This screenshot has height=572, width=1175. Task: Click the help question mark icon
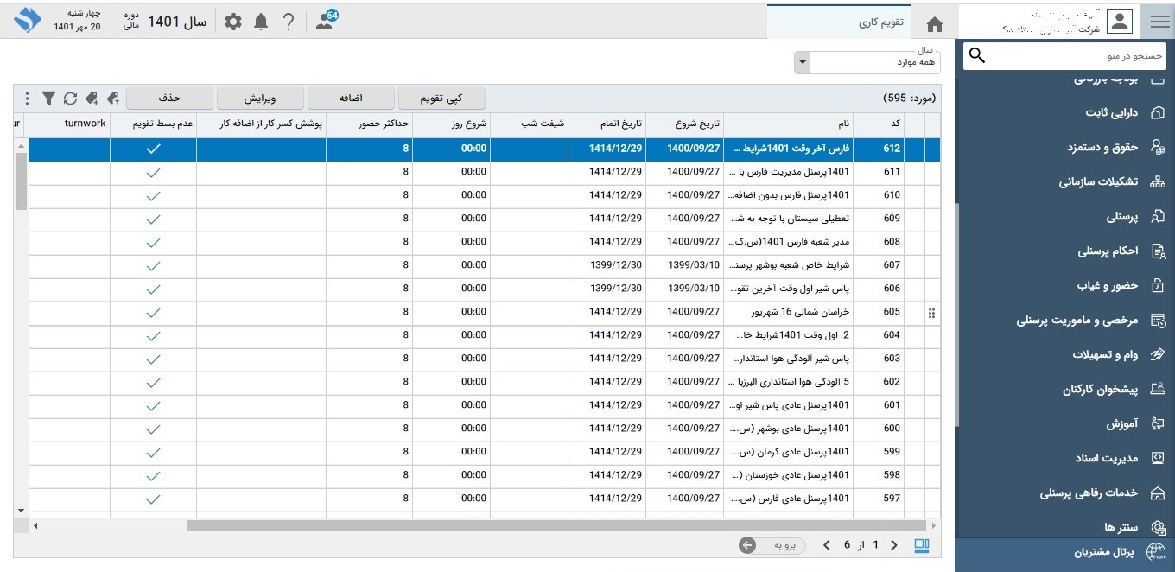coord(289,22)
